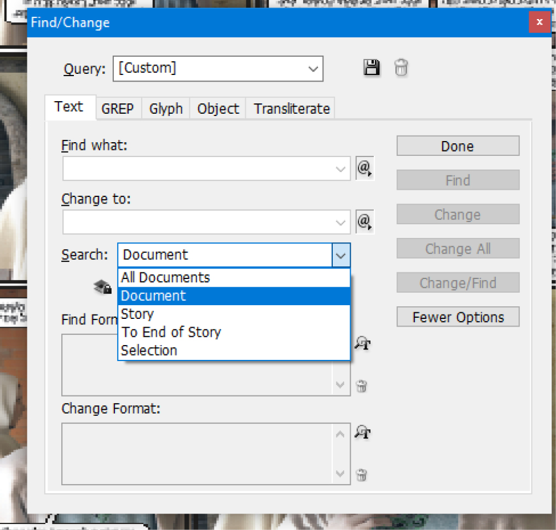Clear Change Format settings with trash icon
The height and width of the screenshot is (530, 556).
(x=361, y=475)
